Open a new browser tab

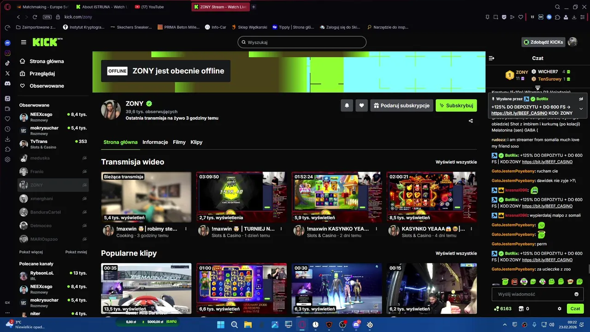254,7
